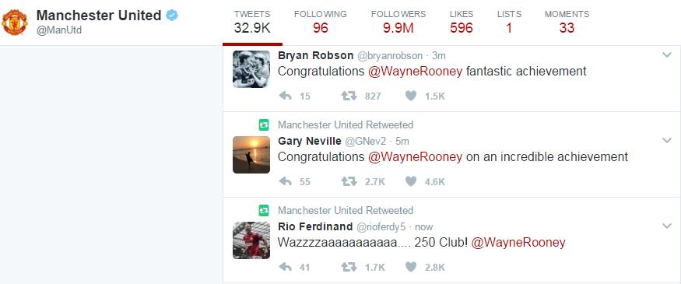This screenshot has width=681, height=284.
Task: Retweet Bryan Robson's congratulations tweet
Action: [x=349, y=96]
